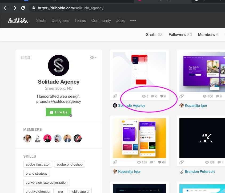This screenshot has width=225, height=193.
Task: Focus the dribbble.com/solitude_agency address field
Action: (126, 8)
